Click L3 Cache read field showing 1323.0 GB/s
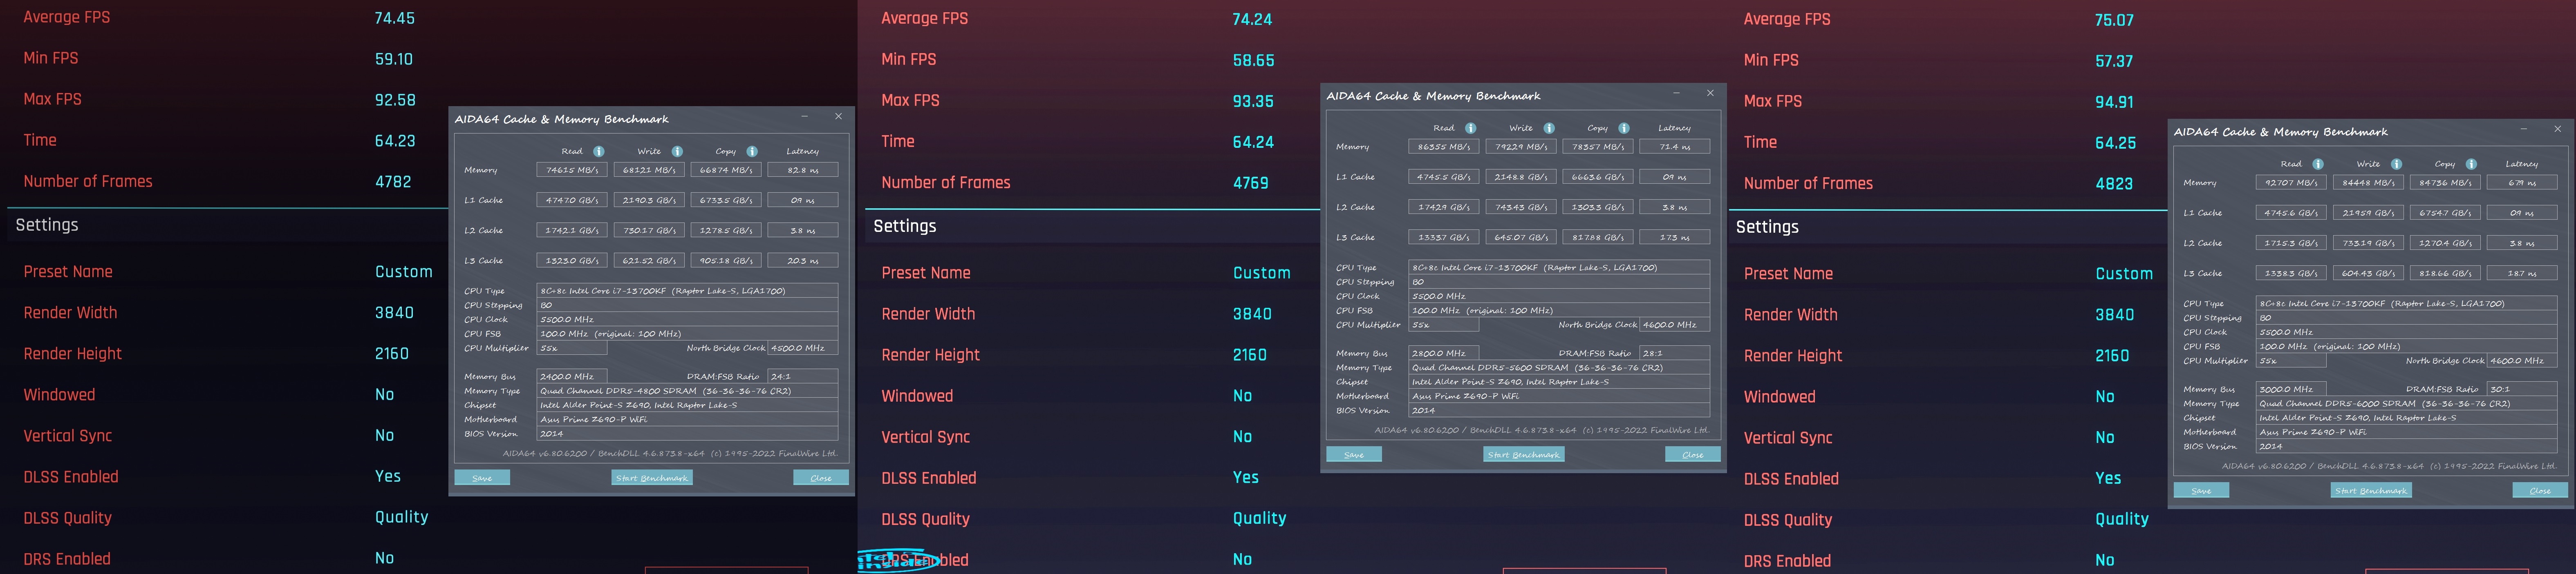 tap(572, 260)
